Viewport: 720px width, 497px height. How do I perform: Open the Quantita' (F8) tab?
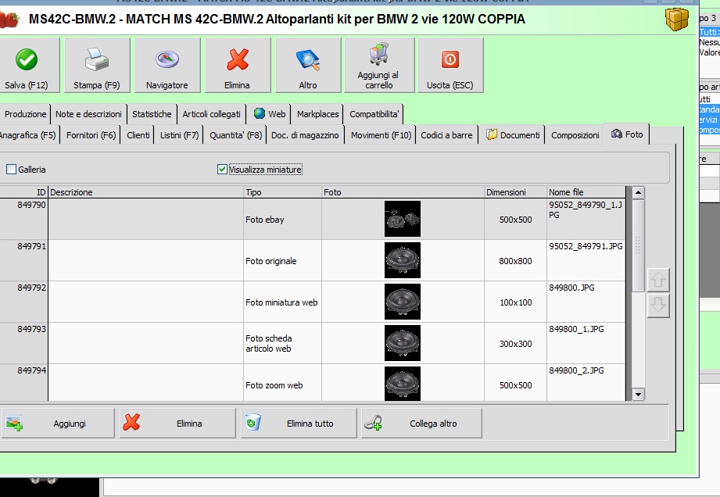click(x=235, y=135)
